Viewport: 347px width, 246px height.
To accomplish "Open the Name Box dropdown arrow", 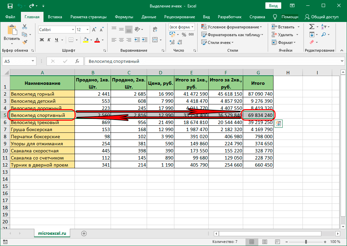I will 33,61.
